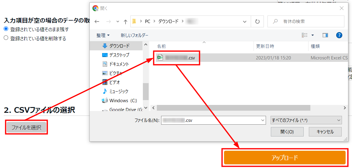Select 登録されている値を削除する radio button
352x168 pixels.
[6, 38]
